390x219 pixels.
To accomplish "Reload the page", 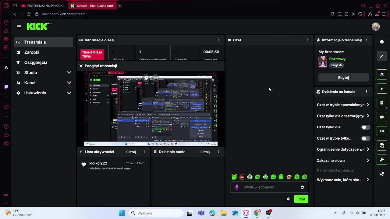I will (x=28, y=14).
